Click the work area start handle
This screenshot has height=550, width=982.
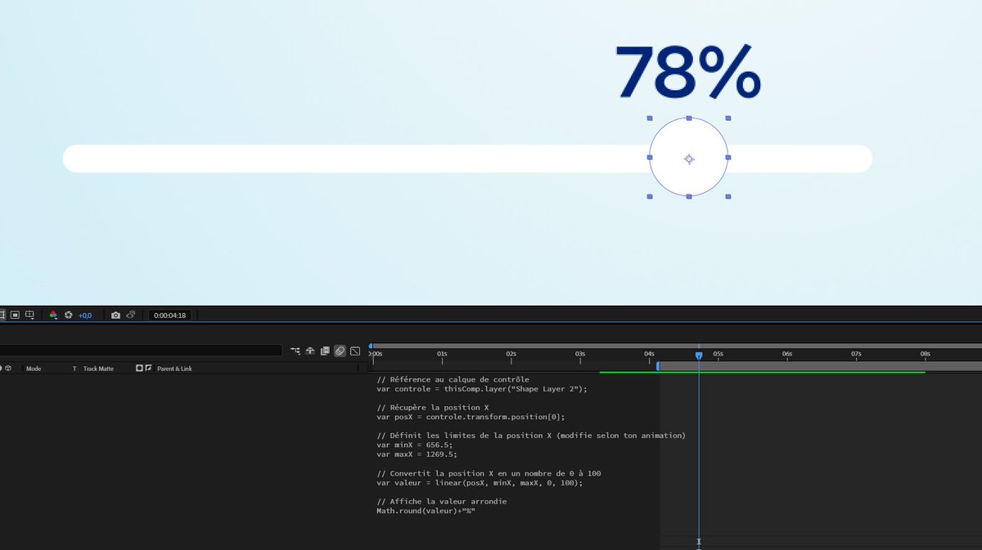coord(658,366)
